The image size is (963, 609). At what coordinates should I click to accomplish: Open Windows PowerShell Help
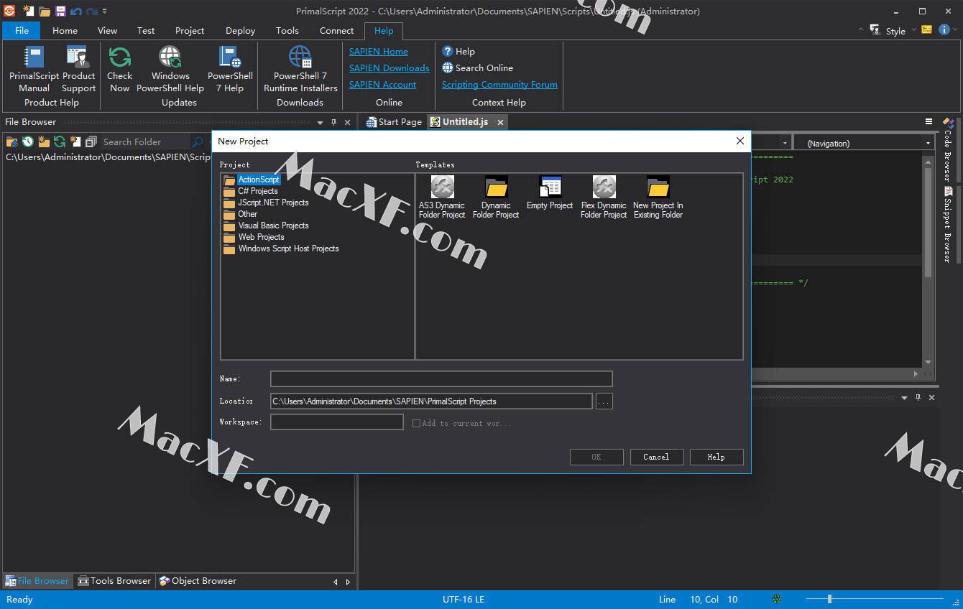(170, 70)
